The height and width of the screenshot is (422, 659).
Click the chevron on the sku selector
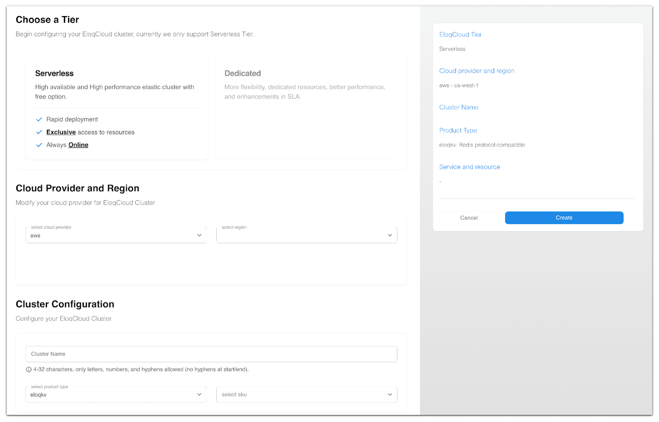click(x=390, y=394)
